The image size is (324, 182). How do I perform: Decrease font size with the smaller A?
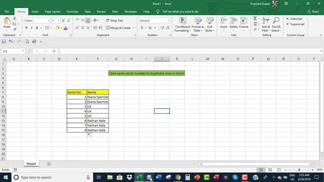(x=69, y=20)
